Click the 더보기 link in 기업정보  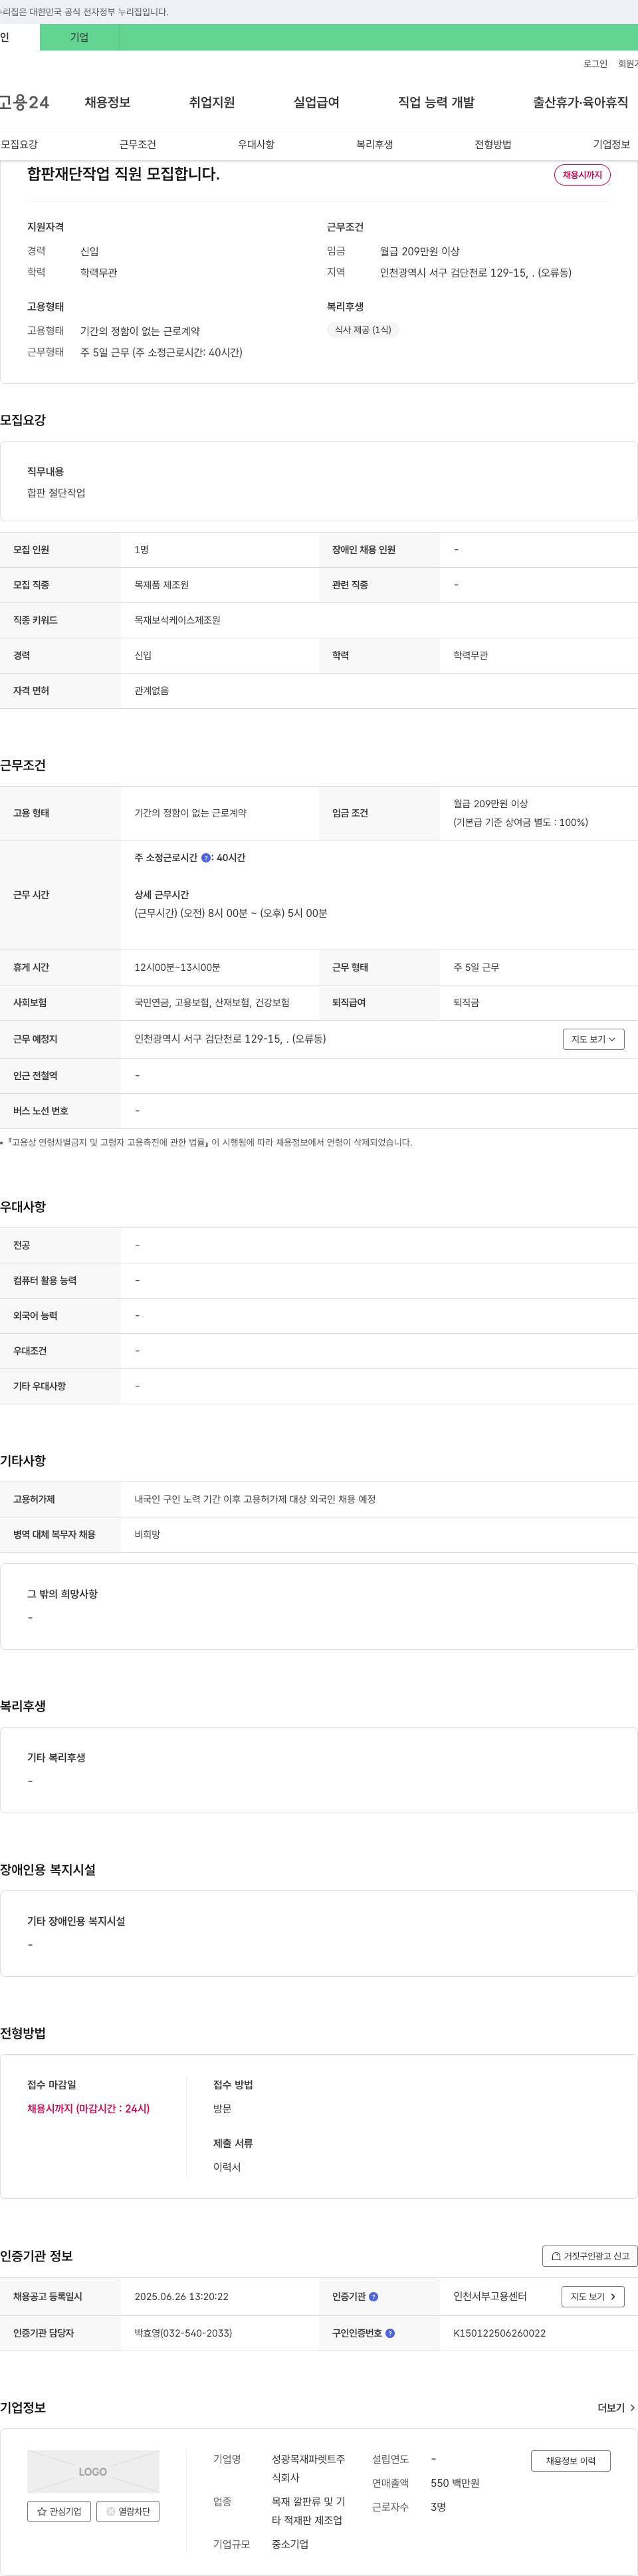click(616, 2407)
